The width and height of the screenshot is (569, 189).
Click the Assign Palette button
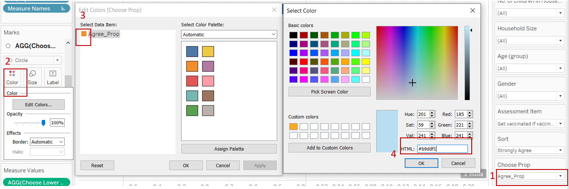pos(229,149)
